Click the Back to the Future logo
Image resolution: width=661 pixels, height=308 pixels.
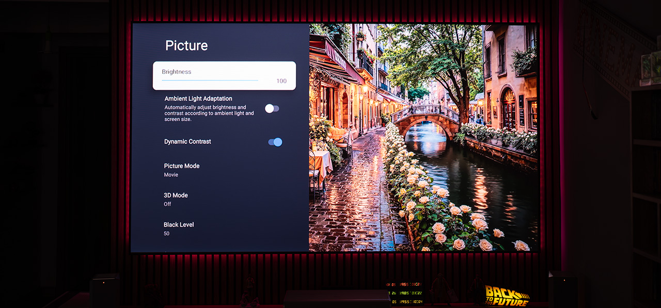pos(507,296)
